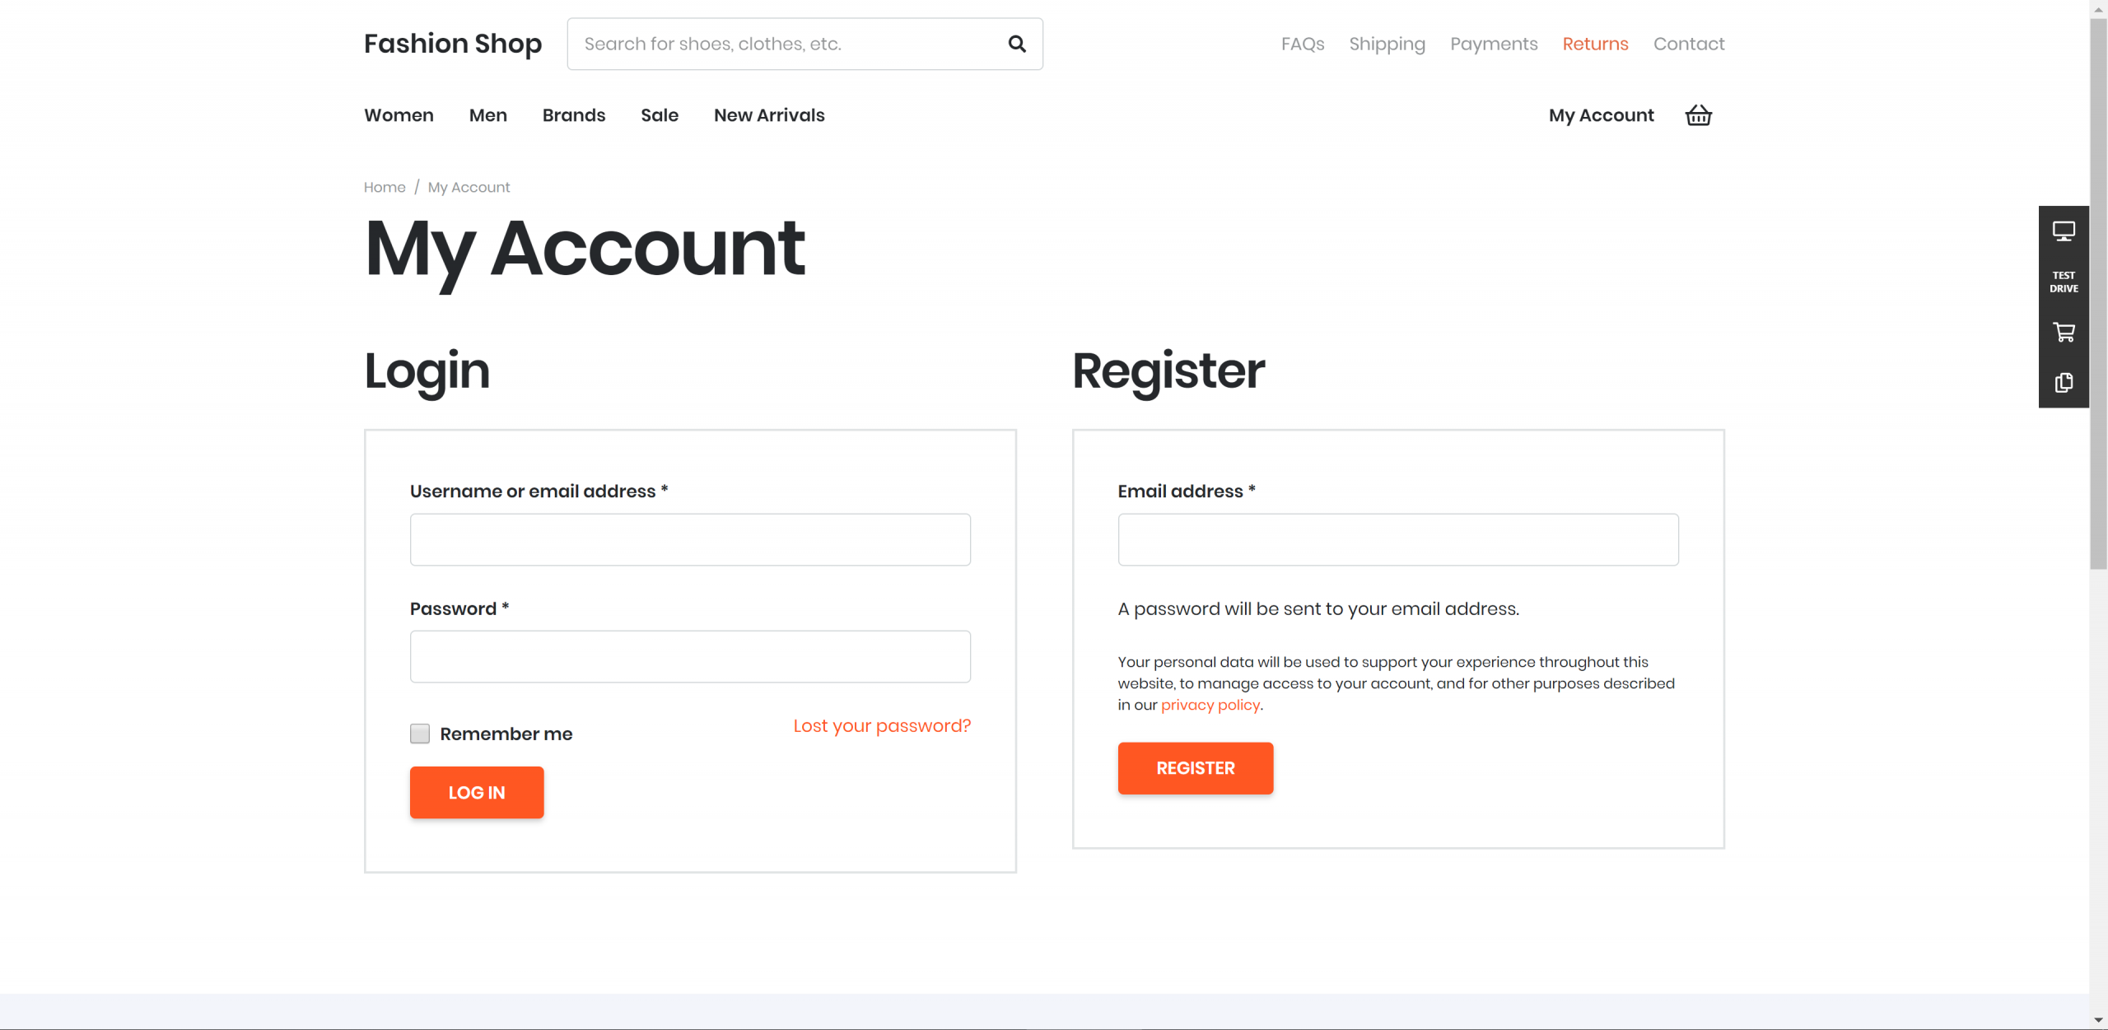Open the Men menu
This screenshot has width=2108, height=1030.
pos(488,115)
